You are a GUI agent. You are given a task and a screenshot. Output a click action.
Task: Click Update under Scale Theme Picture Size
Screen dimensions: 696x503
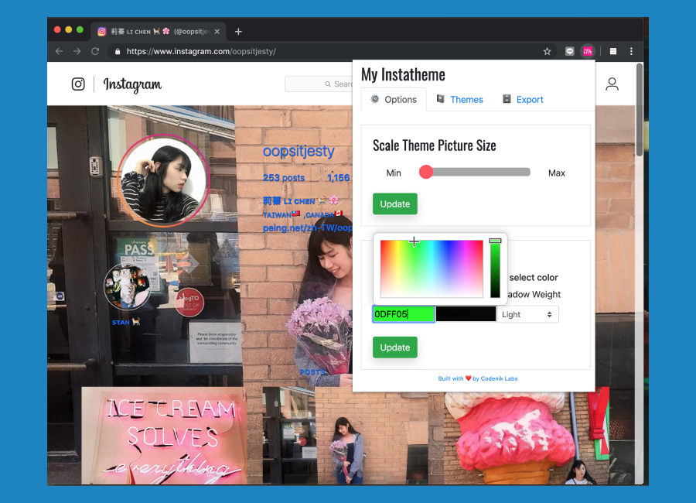pos(395,204)
